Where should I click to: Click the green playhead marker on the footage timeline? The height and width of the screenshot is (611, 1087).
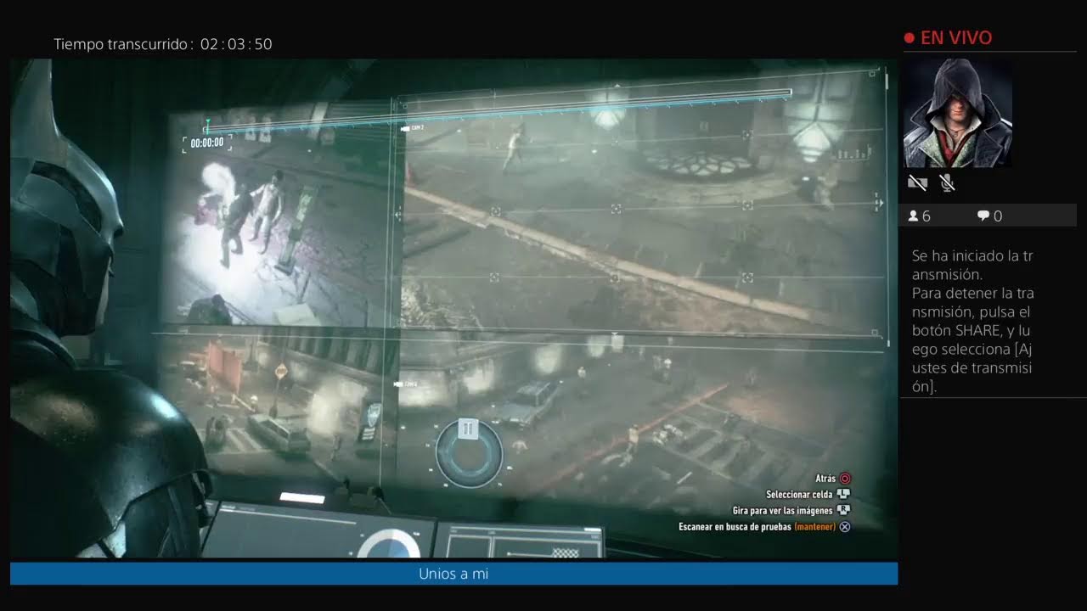206,126
